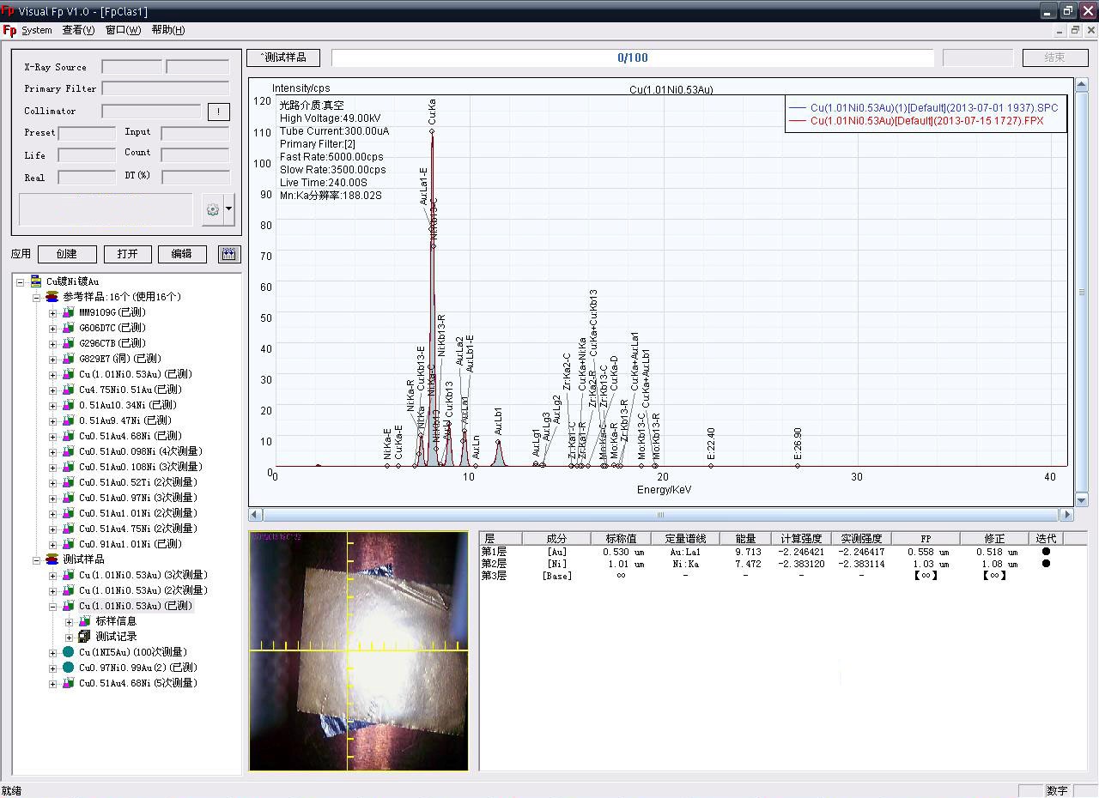The height and width of the screenshot is (798, 1099).
Task: Click the flask icon beside G606D7C
Action: [x=69, y=328]
